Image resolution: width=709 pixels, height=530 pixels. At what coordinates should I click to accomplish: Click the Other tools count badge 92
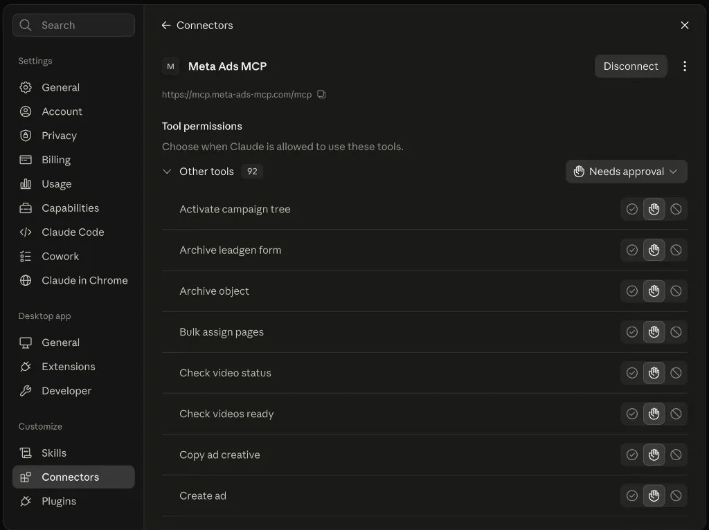[252, 172]
